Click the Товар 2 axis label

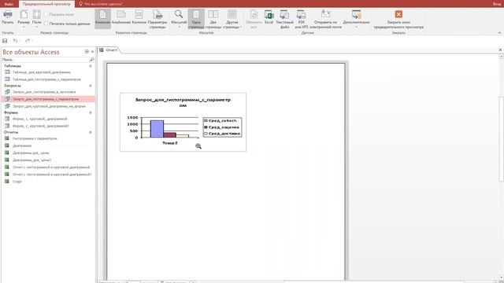(x=170, y=143)
